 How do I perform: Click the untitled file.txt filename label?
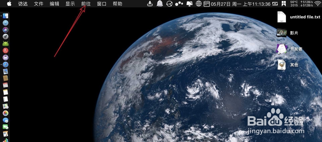(x=305, y=17)
